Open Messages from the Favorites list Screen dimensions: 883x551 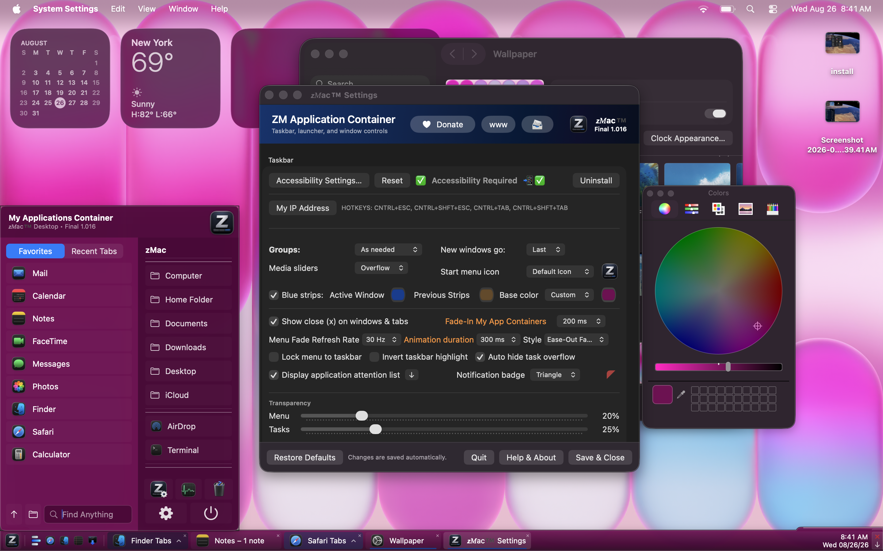coord(69,364)
